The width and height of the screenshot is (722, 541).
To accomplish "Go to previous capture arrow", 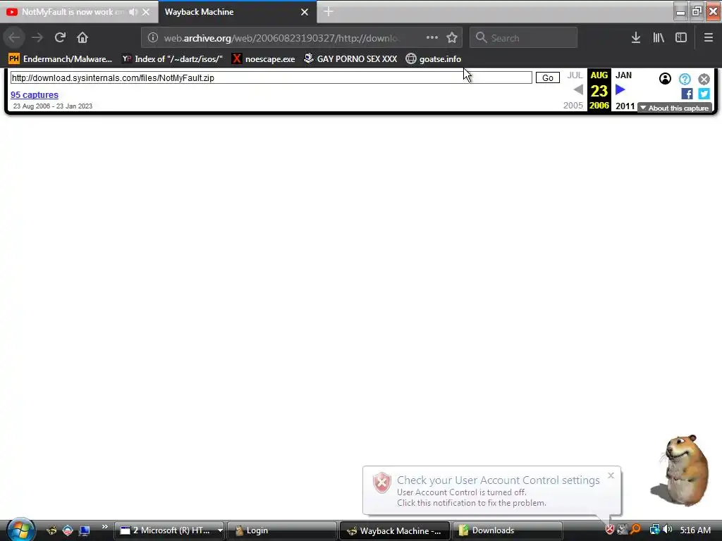I will pos(578,89).
